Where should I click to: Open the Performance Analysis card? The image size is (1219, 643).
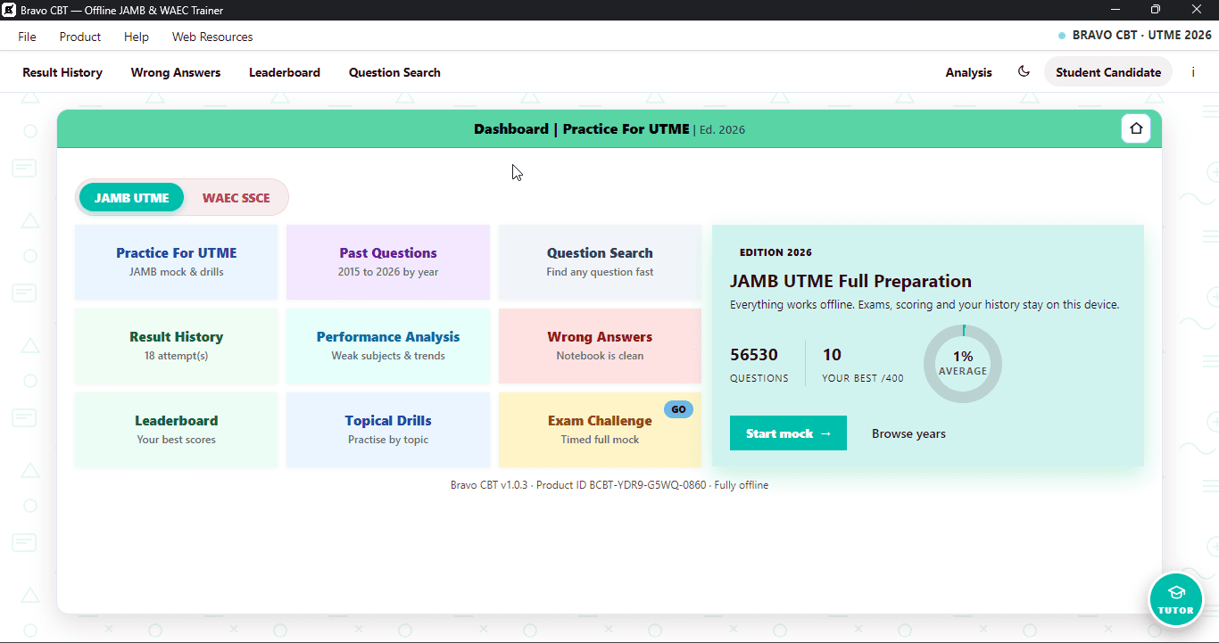(x=388, y=346)
